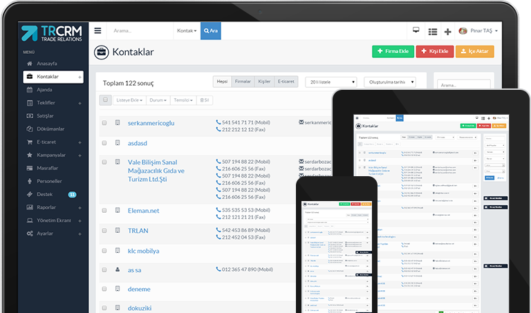Image resolution: width=531 pixels, height=313 pixels.
Task: Check the deneme row checkbox
Action: (x=104, y=289)
